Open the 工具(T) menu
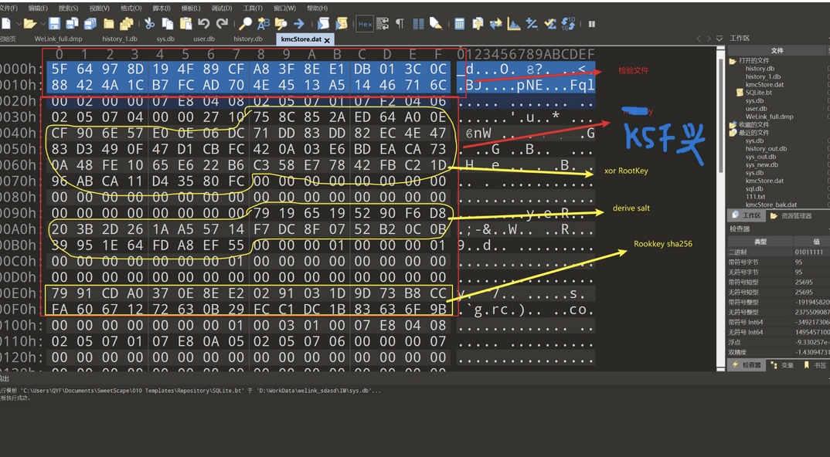The height and width of the screenshot is (457, 830). pos(253,8)
